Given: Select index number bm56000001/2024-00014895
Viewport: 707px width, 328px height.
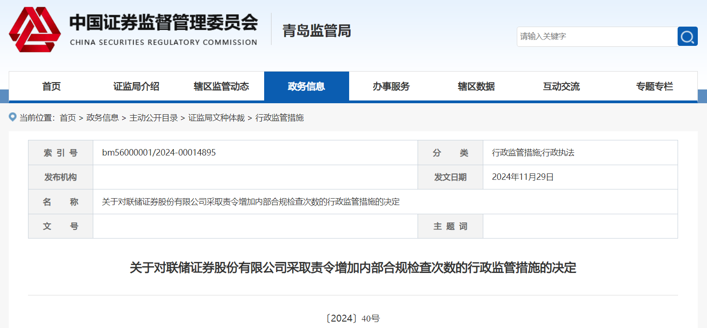Looking at the screenshot, I should click(x=159, y=153).
